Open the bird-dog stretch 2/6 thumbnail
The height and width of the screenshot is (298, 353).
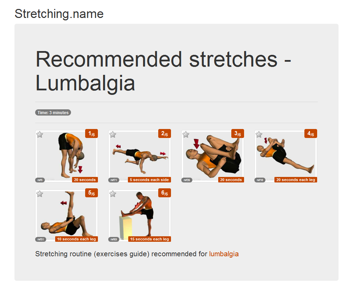coord(140,155)
